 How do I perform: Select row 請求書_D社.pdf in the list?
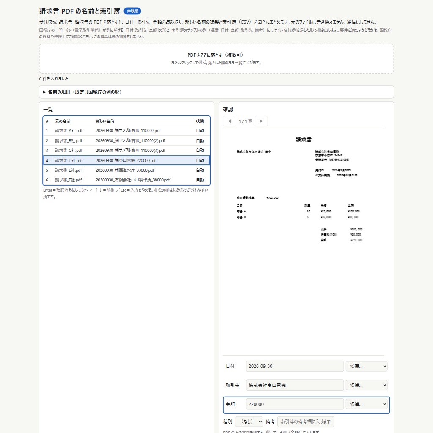click(126, 160)
